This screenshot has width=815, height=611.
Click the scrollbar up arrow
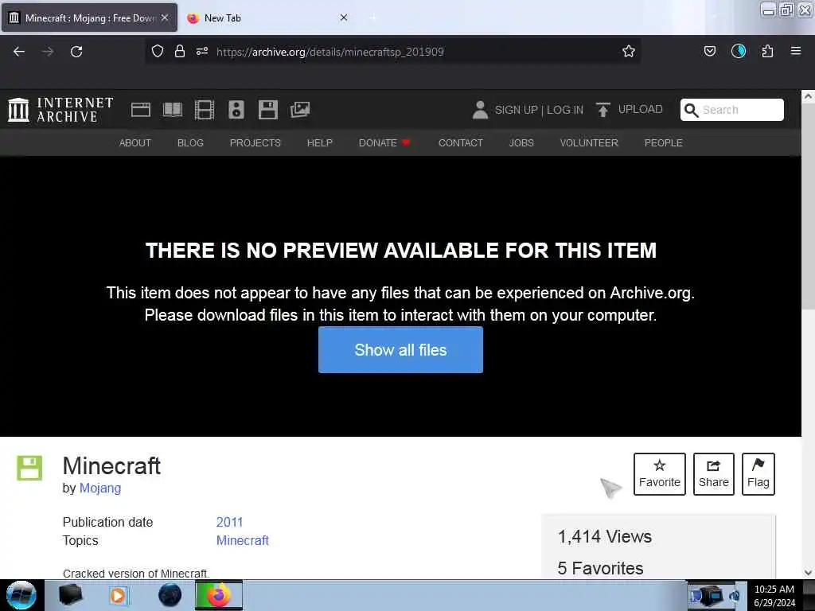coord(808,96)
